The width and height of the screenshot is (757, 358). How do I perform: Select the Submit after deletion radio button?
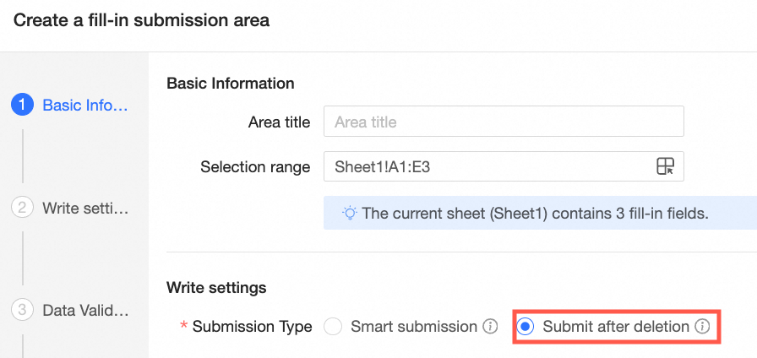coord(525,327)
